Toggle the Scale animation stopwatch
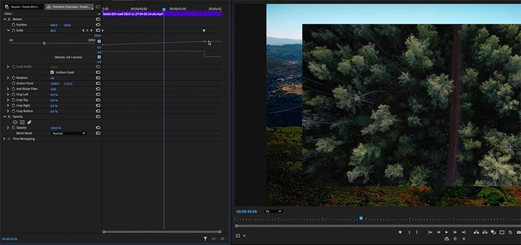Image resolution: width=521 pixels, height=245 pixels. pyautogui.click(x=13, y=30)
